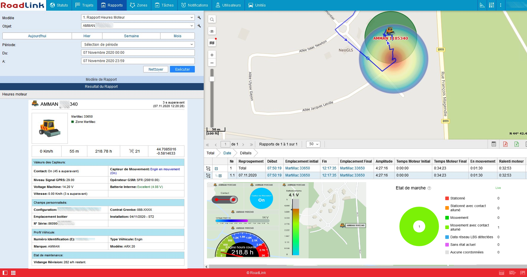Viewport: 527px width, 277px height.
Task: Click the map zoom slider handle
Action: point(212,79)
